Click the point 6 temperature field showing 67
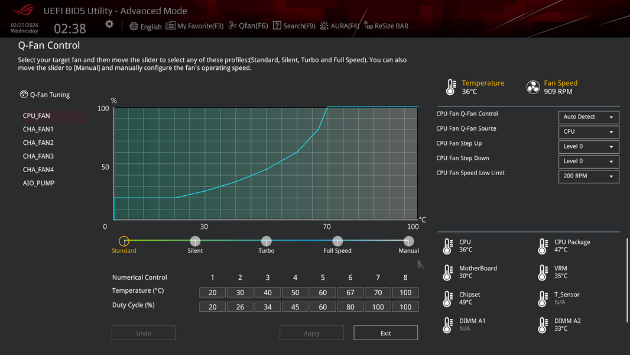630x355 pixels. coord(350,292)
